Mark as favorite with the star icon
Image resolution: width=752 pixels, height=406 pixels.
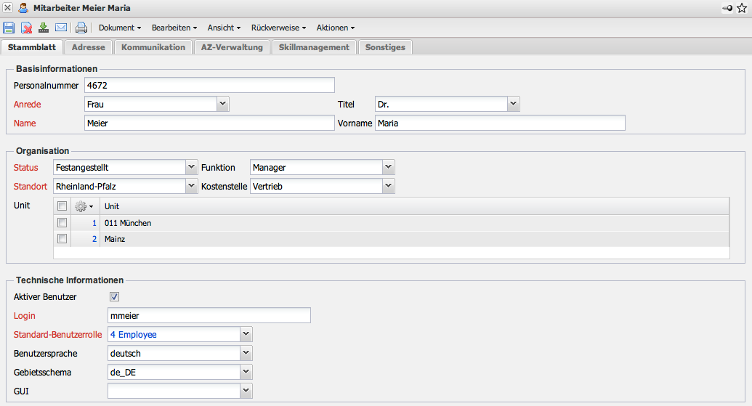(x=741, y=7)
